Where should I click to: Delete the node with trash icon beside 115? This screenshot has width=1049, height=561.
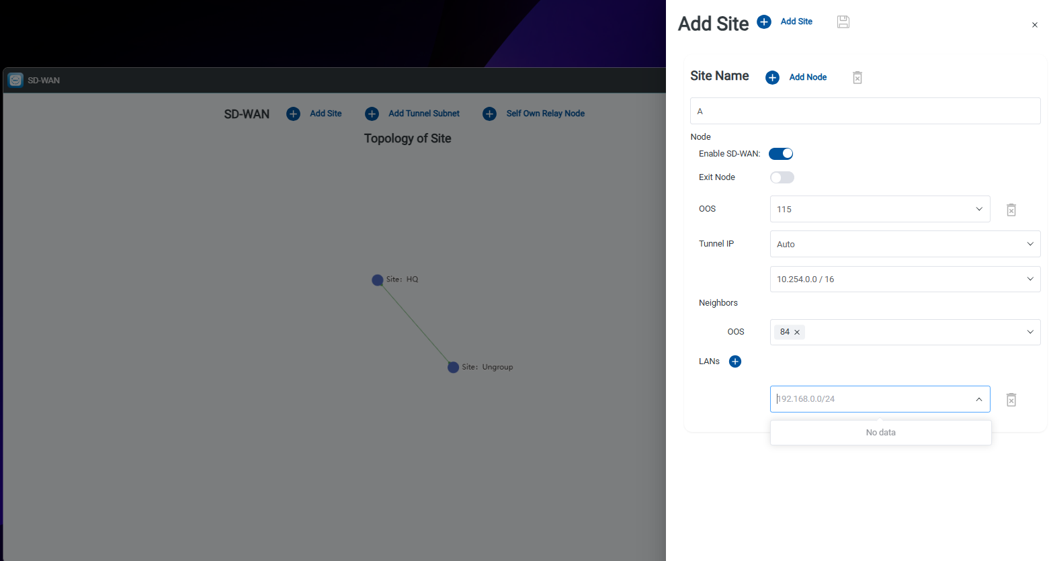[x=1011, y=210]
